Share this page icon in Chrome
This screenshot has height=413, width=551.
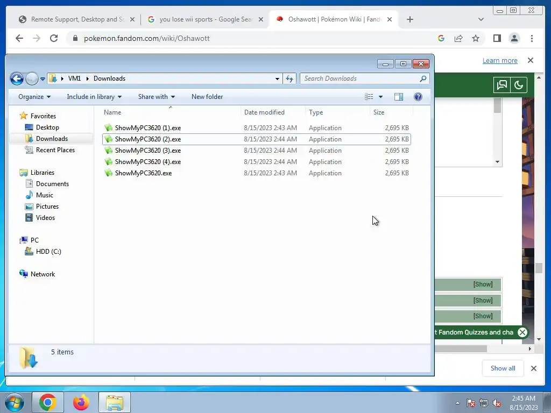click(458, 38)
